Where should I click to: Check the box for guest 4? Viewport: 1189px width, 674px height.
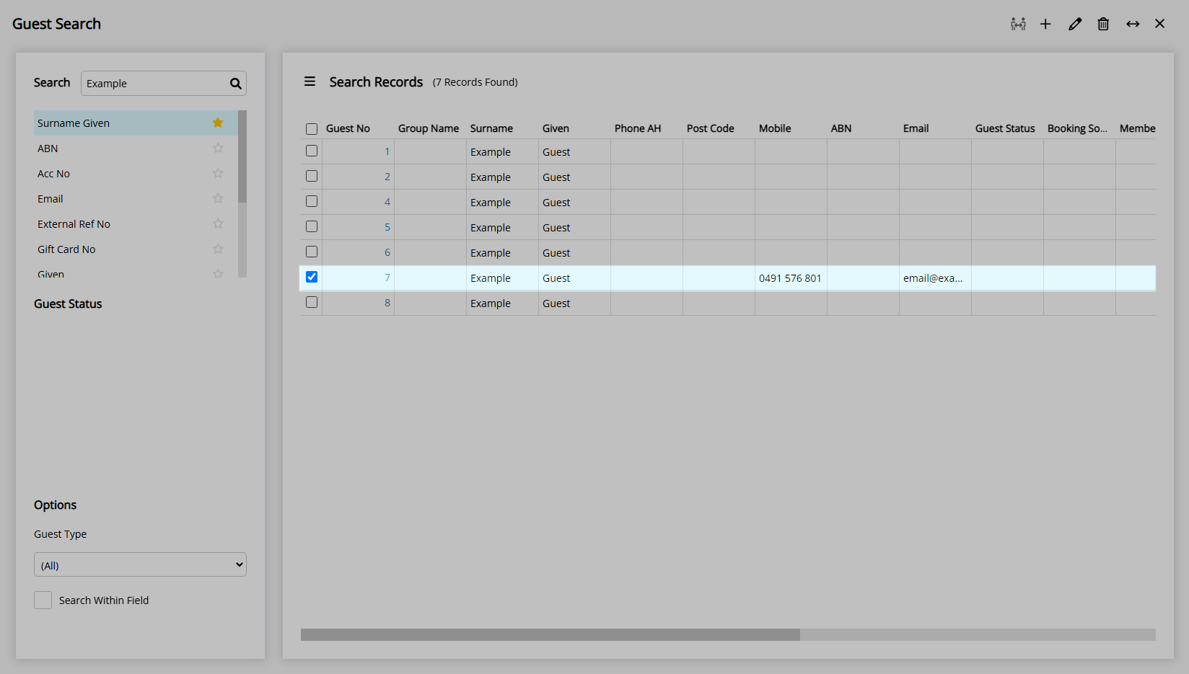point(312,201)
